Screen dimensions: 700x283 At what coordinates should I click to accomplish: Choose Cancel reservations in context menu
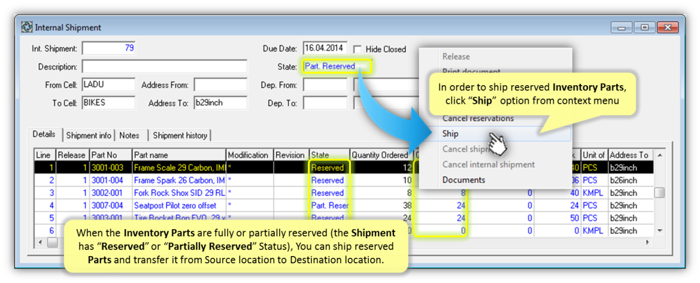tap(478, 118)
